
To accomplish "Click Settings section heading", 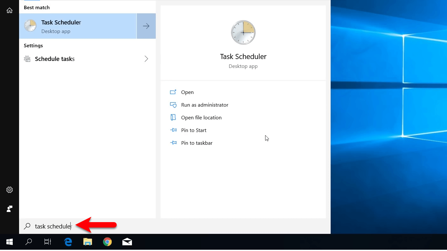I will pos(33,45).
